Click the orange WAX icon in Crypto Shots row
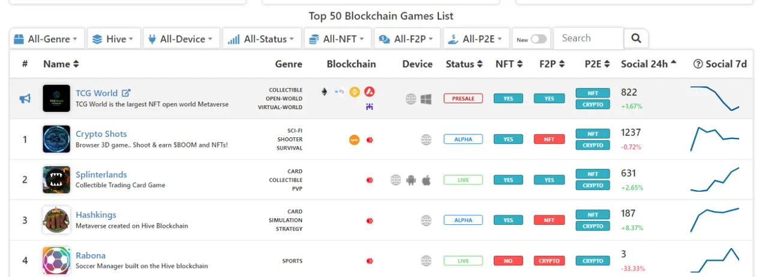768x277 pixels. tap(354, 140)
